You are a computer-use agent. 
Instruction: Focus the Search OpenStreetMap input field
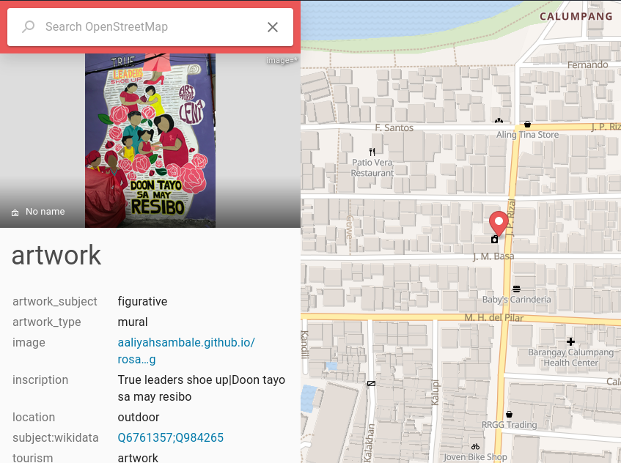[150, 27]
